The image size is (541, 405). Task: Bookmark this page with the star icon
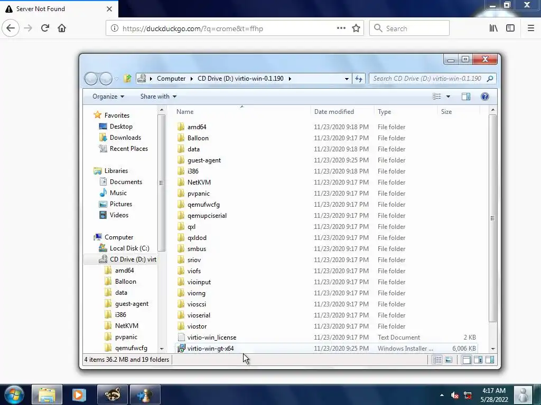point(356,28)
